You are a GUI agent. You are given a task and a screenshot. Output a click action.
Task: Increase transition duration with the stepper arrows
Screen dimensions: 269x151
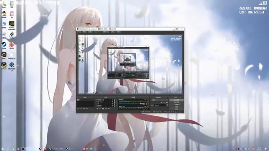[x=167, y=105]
